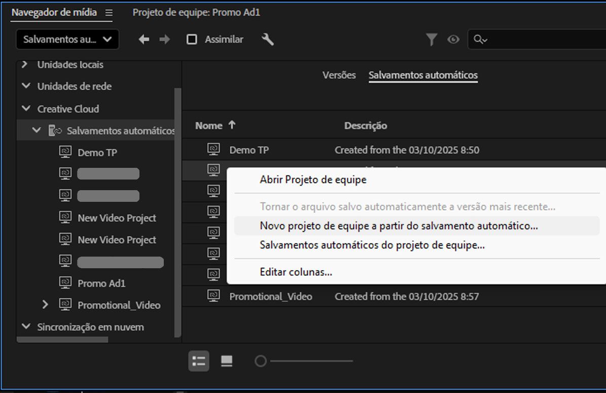
Task: Expand the Promotional_Video tree item
Action: 46,305
